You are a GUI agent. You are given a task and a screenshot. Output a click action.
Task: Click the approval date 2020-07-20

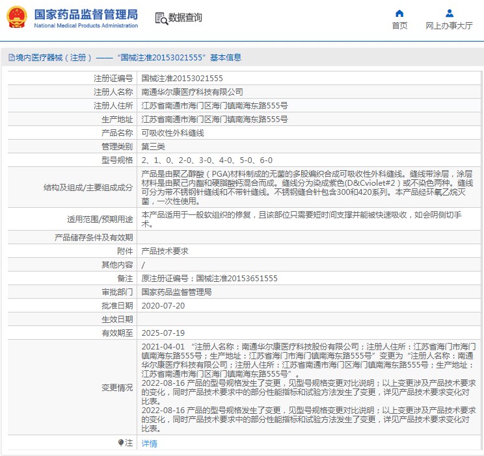(x=163, y=305)
